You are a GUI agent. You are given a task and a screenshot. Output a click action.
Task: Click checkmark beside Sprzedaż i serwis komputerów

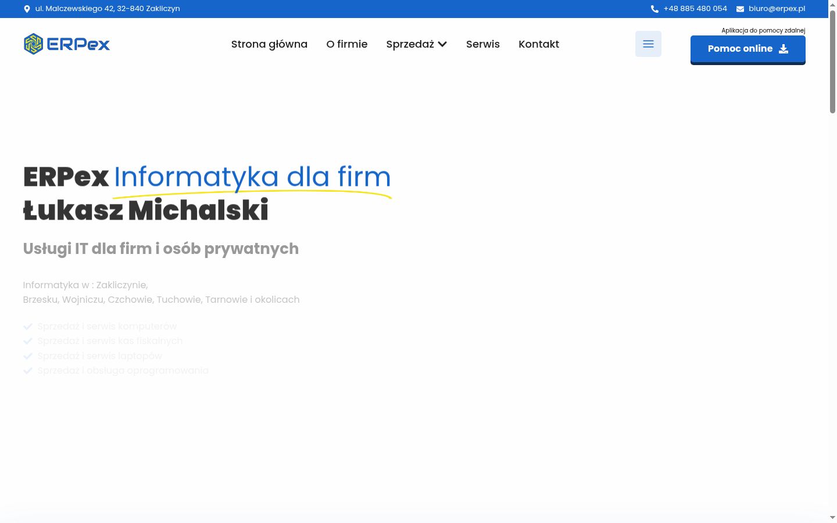point(27,327)
